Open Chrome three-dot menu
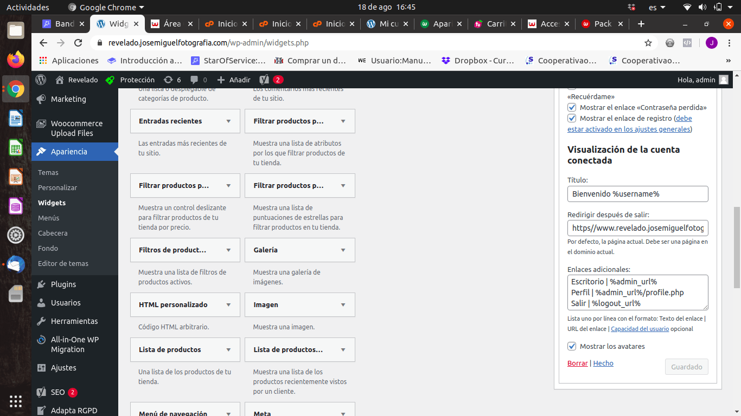741x416 pixels. click(728, 43)
